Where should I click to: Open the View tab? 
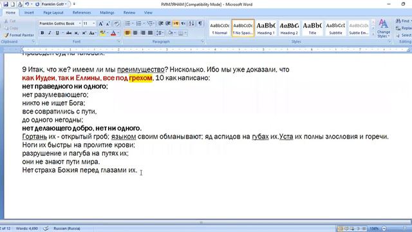148,13
